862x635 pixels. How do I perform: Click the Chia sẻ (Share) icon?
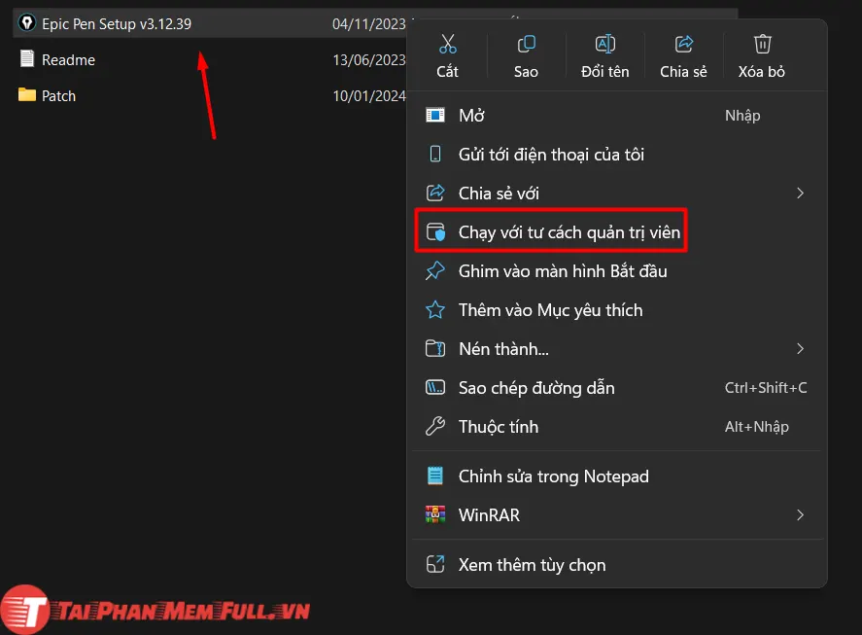coord(683,43)
